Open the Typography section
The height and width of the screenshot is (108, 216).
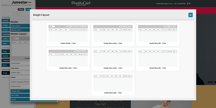(x=6, y=34)
